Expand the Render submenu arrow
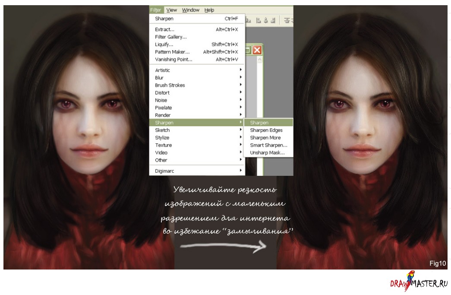Image resolution: width=451 pixels, height=295 pixels. coord(240,114)
